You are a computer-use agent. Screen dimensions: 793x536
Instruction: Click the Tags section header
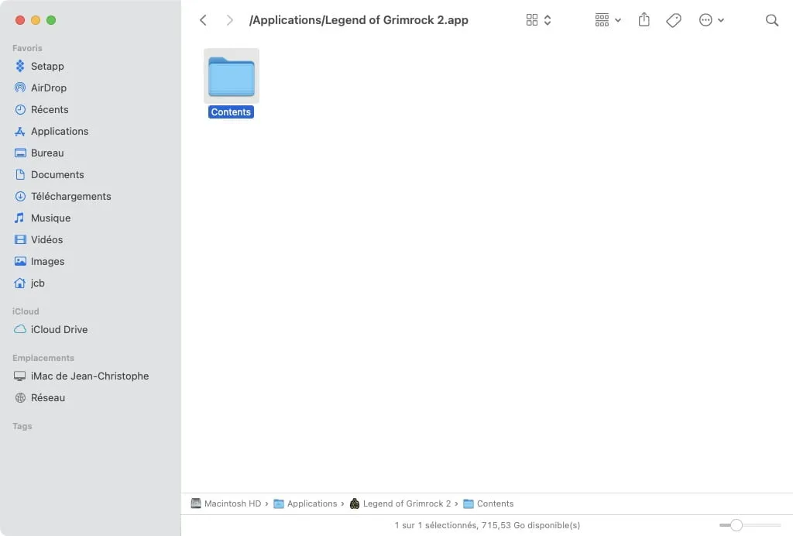pyautogui.click(x=22, y=426)
